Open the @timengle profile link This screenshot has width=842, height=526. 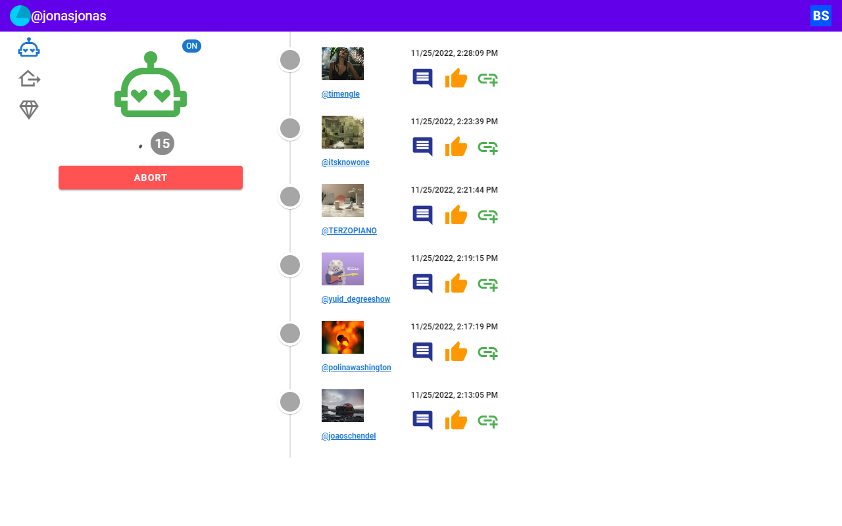tap(340, 93)
